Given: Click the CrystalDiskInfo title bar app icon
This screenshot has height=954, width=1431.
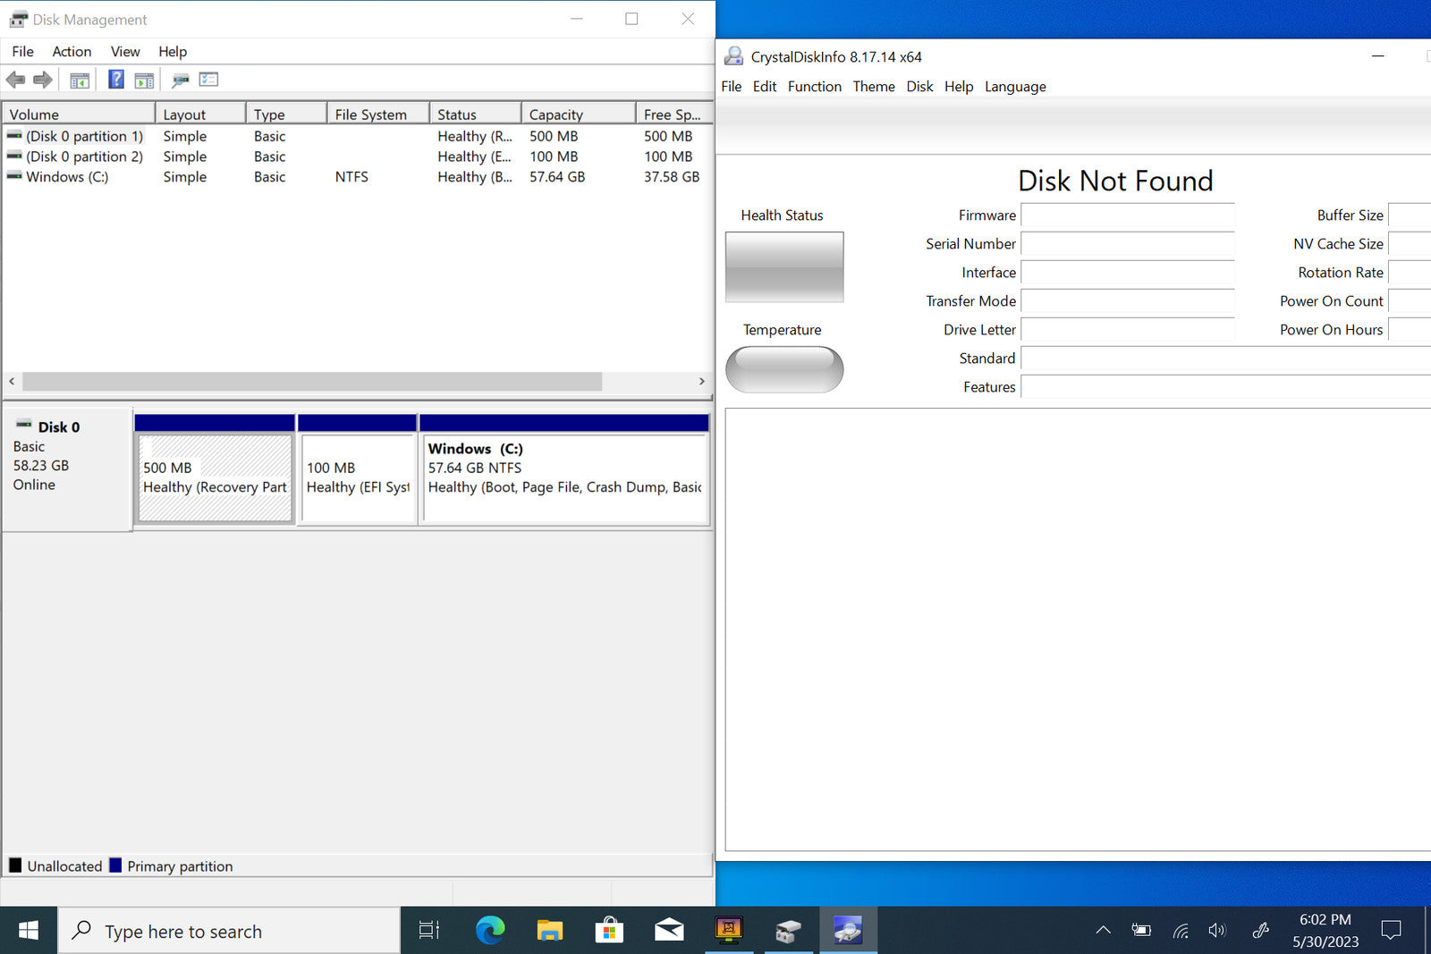Looking at the screenshot, I should (733, 56).
